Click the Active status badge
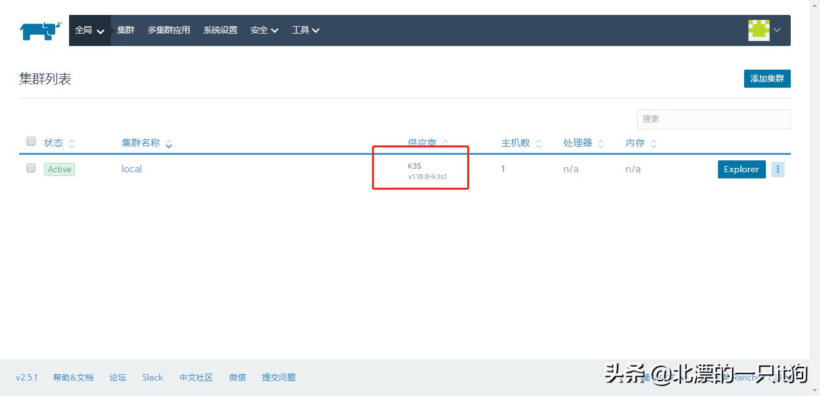Screen dimensions: 820x396 [x=59, y=169]
